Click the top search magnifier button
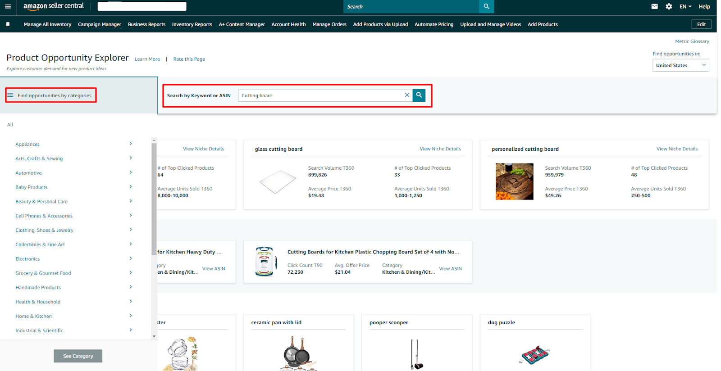 [486, 6]
